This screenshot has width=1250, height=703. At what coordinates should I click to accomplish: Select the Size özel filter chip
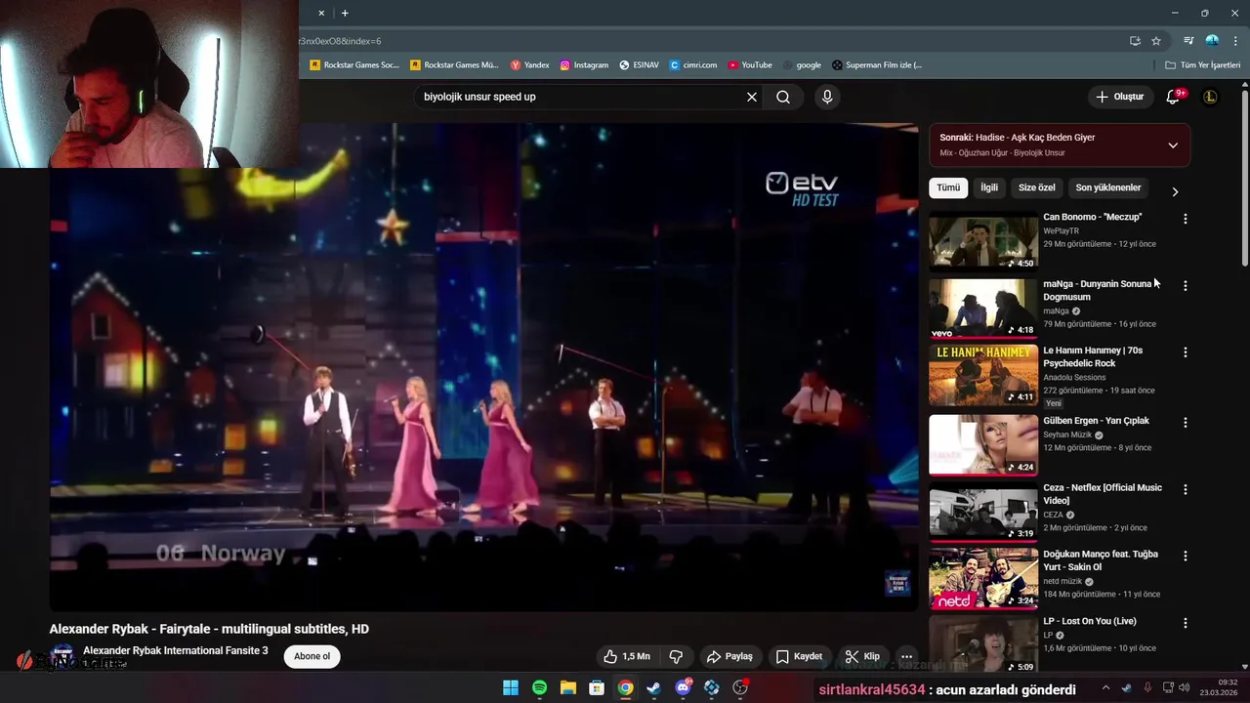[1037, 187]
